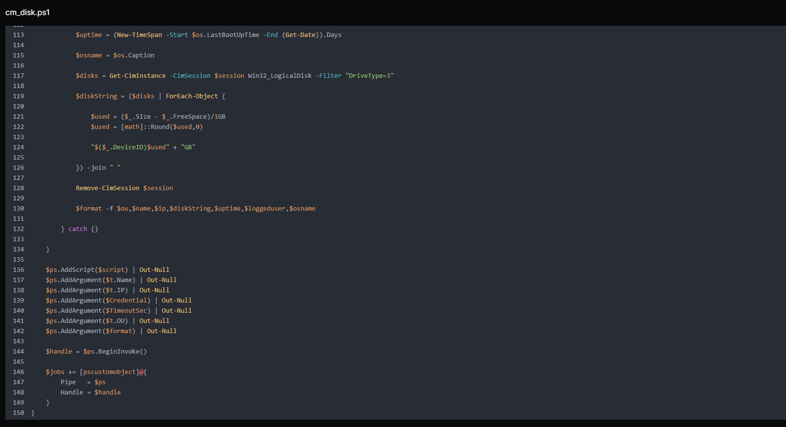Screen dimensions: 786x427
Task: Click New-TimeSpan on line 113
Action: [x=140, y=35]
